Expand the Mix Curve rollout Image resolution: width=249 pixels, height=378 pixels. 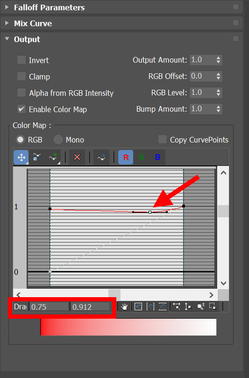pos(7,23)
